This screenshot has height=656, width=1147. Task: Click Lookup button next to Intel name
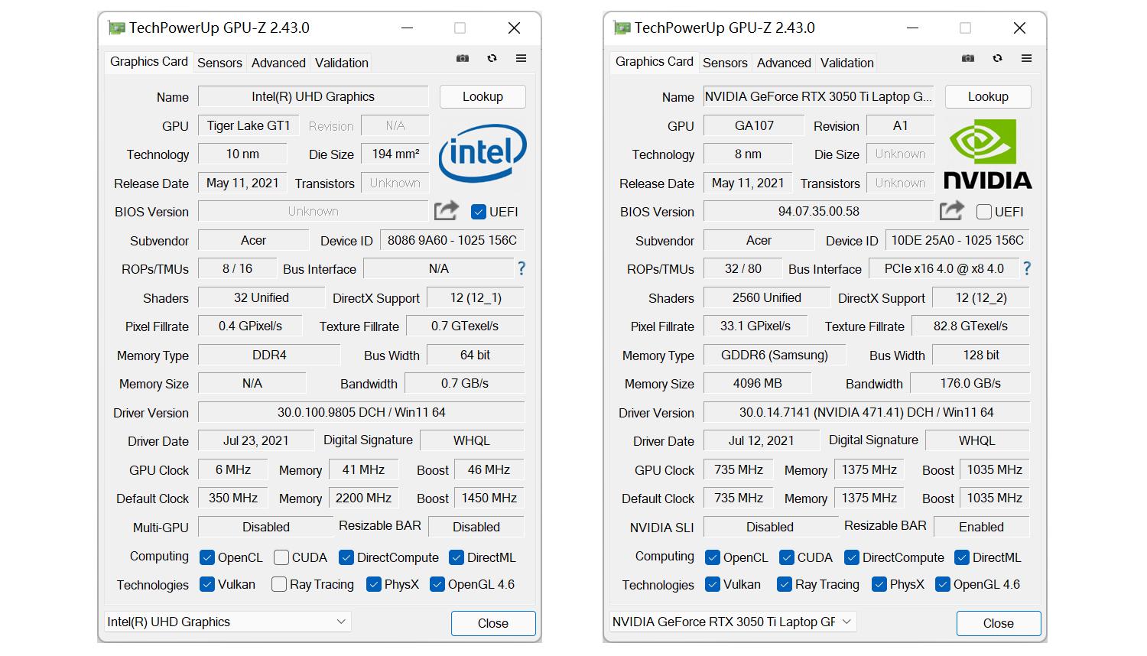tap(483, 96)
